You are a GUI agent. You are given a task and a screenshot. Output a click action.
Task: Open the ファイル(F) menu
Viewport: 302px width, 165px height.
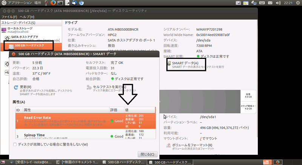[x=9, y=17]
